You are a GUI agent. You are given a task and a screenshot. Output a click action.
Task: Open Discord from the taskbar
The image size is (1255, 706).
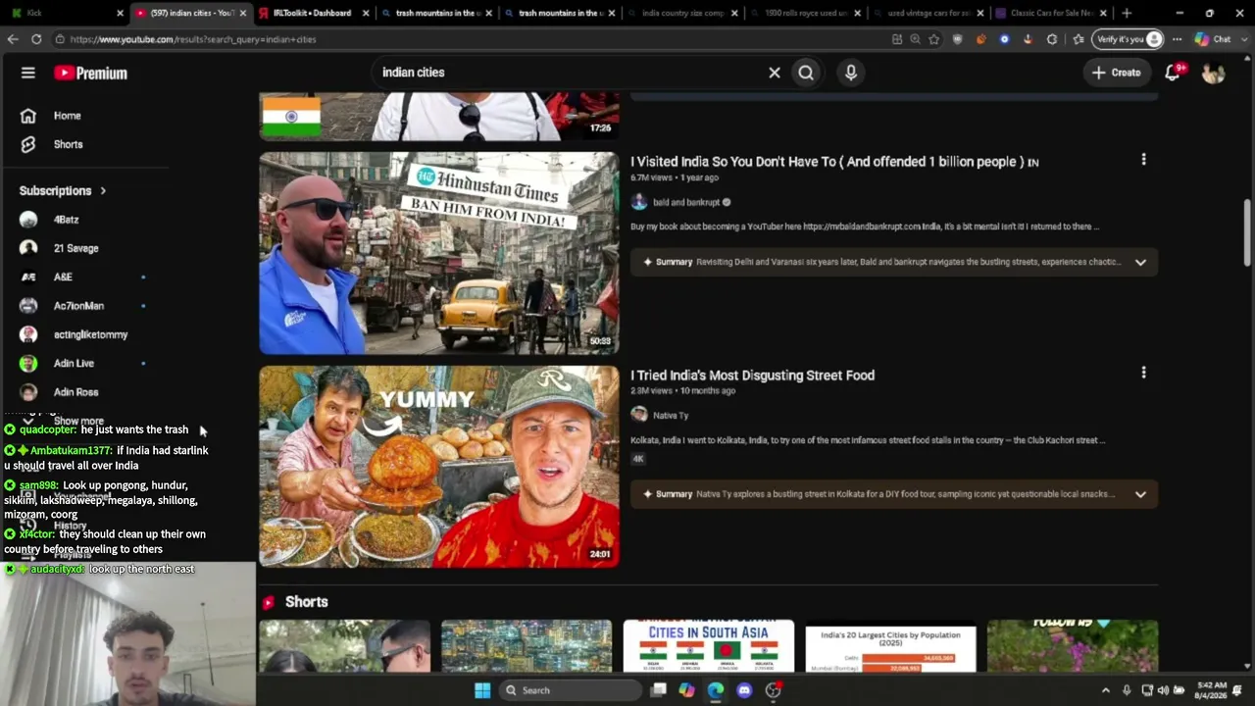744,690
